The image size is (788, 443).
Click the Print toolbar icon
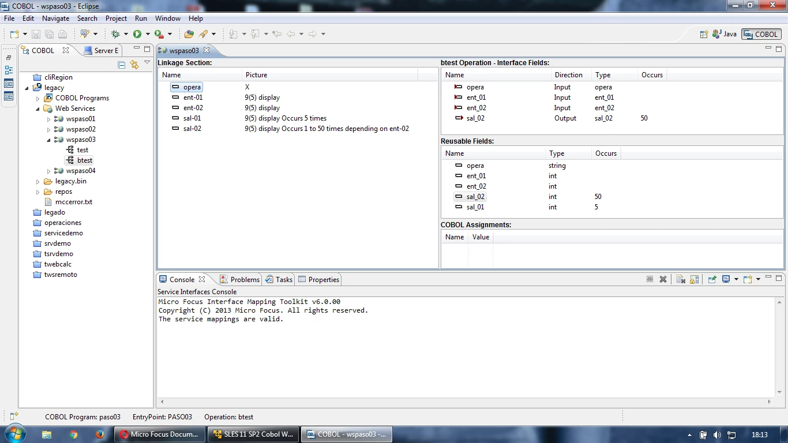pos(62,34)
